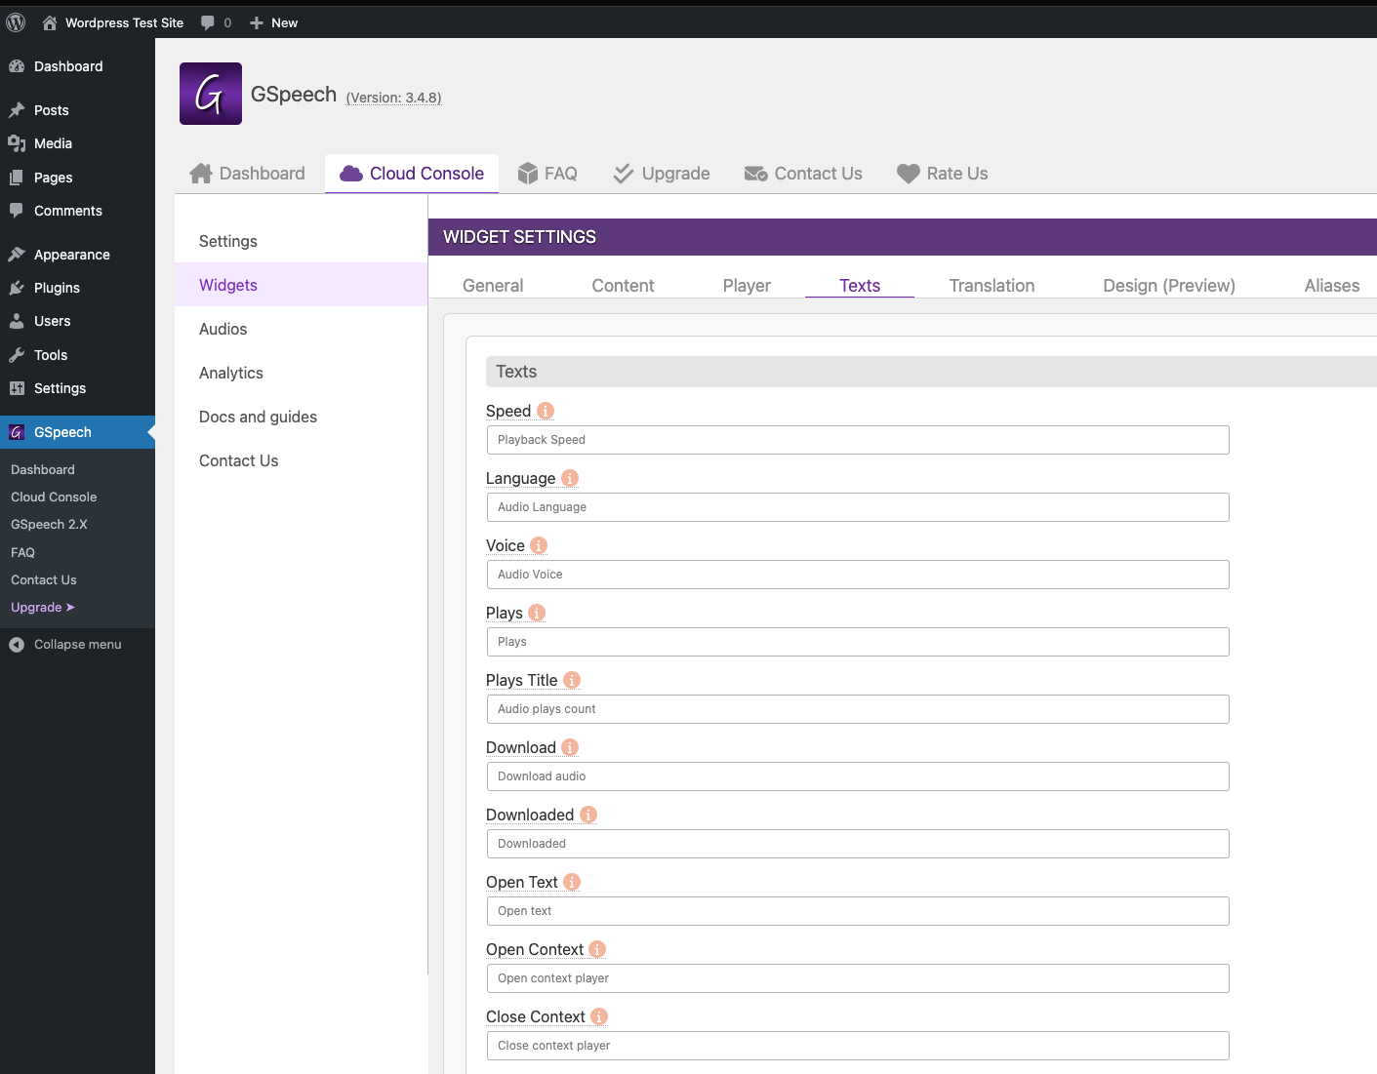Click the info icon next to Downloaded
1377x1074 pixels.
(588, 815)
